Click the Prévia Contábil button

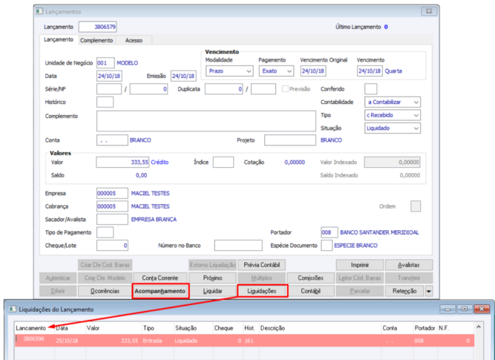262,265
